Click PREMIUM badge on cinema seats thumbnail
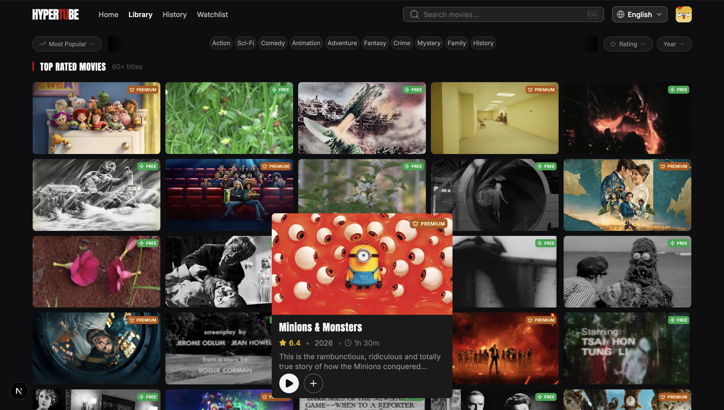724x410 pixels. (x=276, y=166)
